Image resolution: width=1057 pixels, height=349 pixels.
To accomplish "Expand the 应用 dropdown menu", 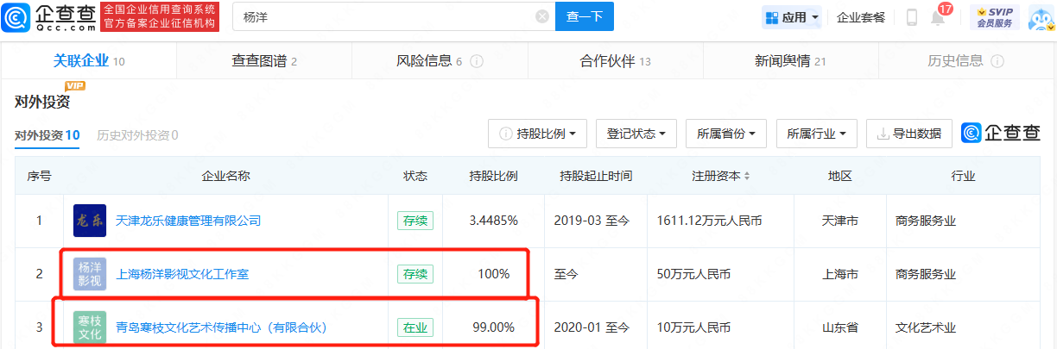I will point(792,17).
